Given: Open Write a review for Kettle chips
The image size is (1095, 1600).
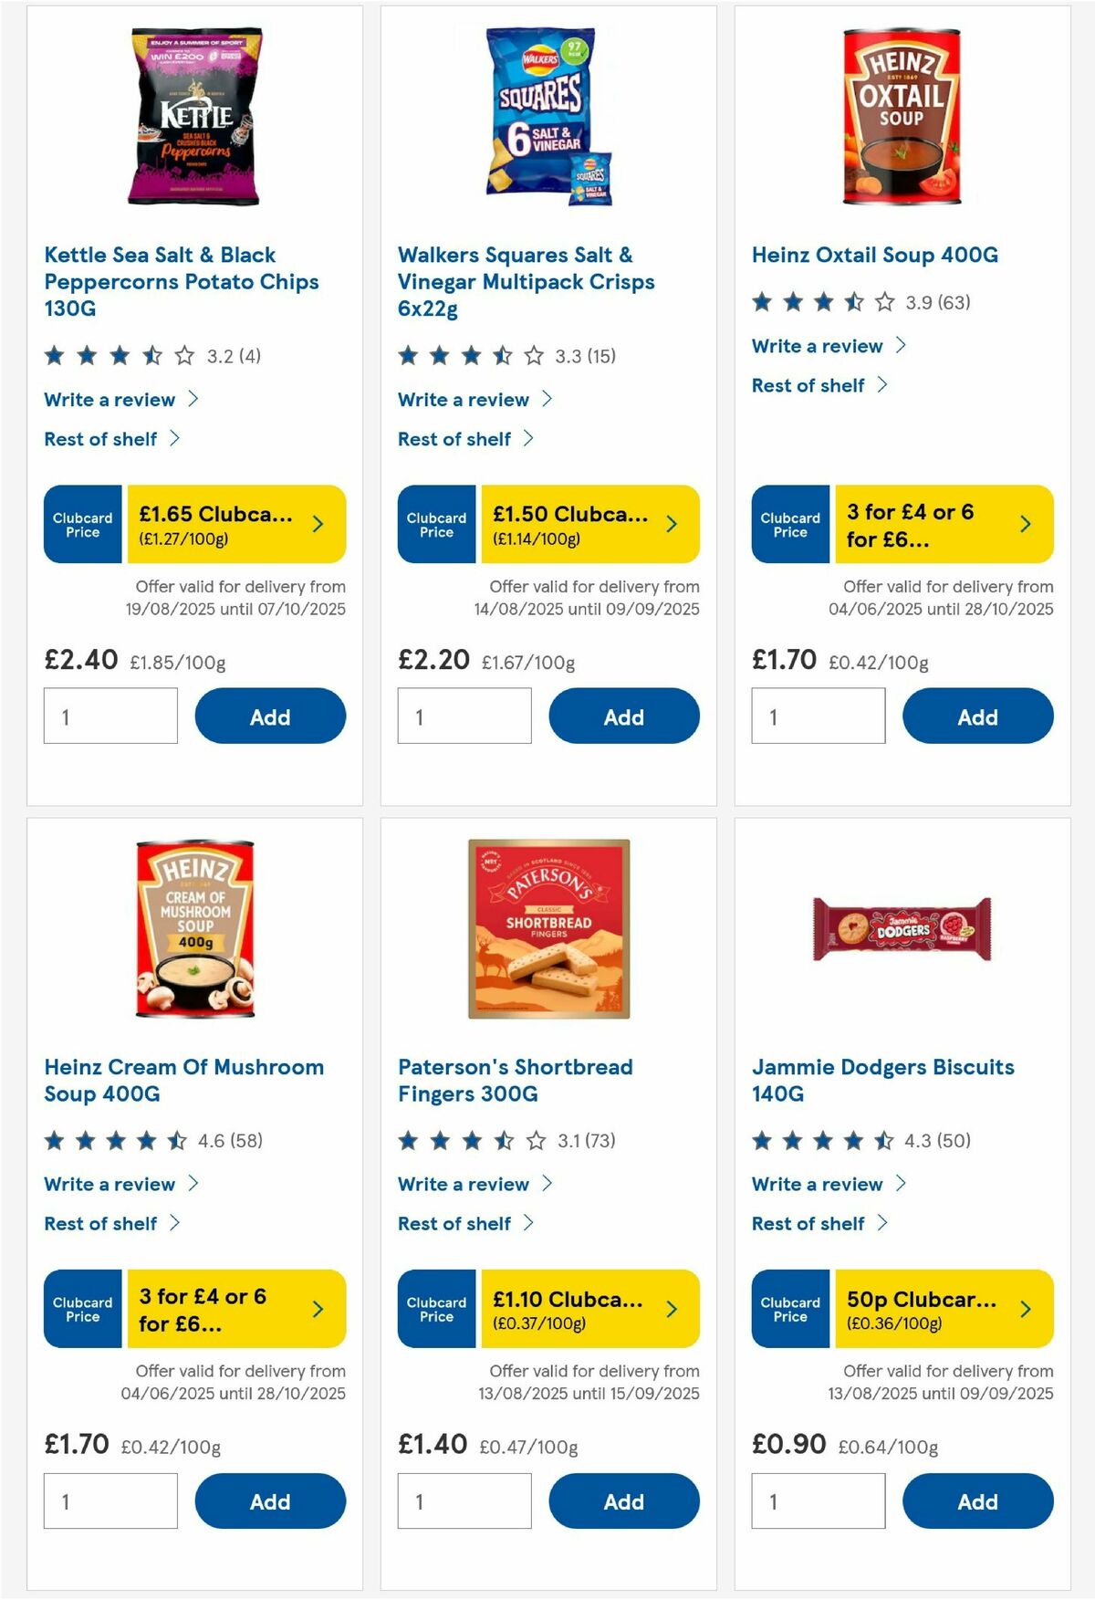Looking at the screenshot, I should (109, 399).
